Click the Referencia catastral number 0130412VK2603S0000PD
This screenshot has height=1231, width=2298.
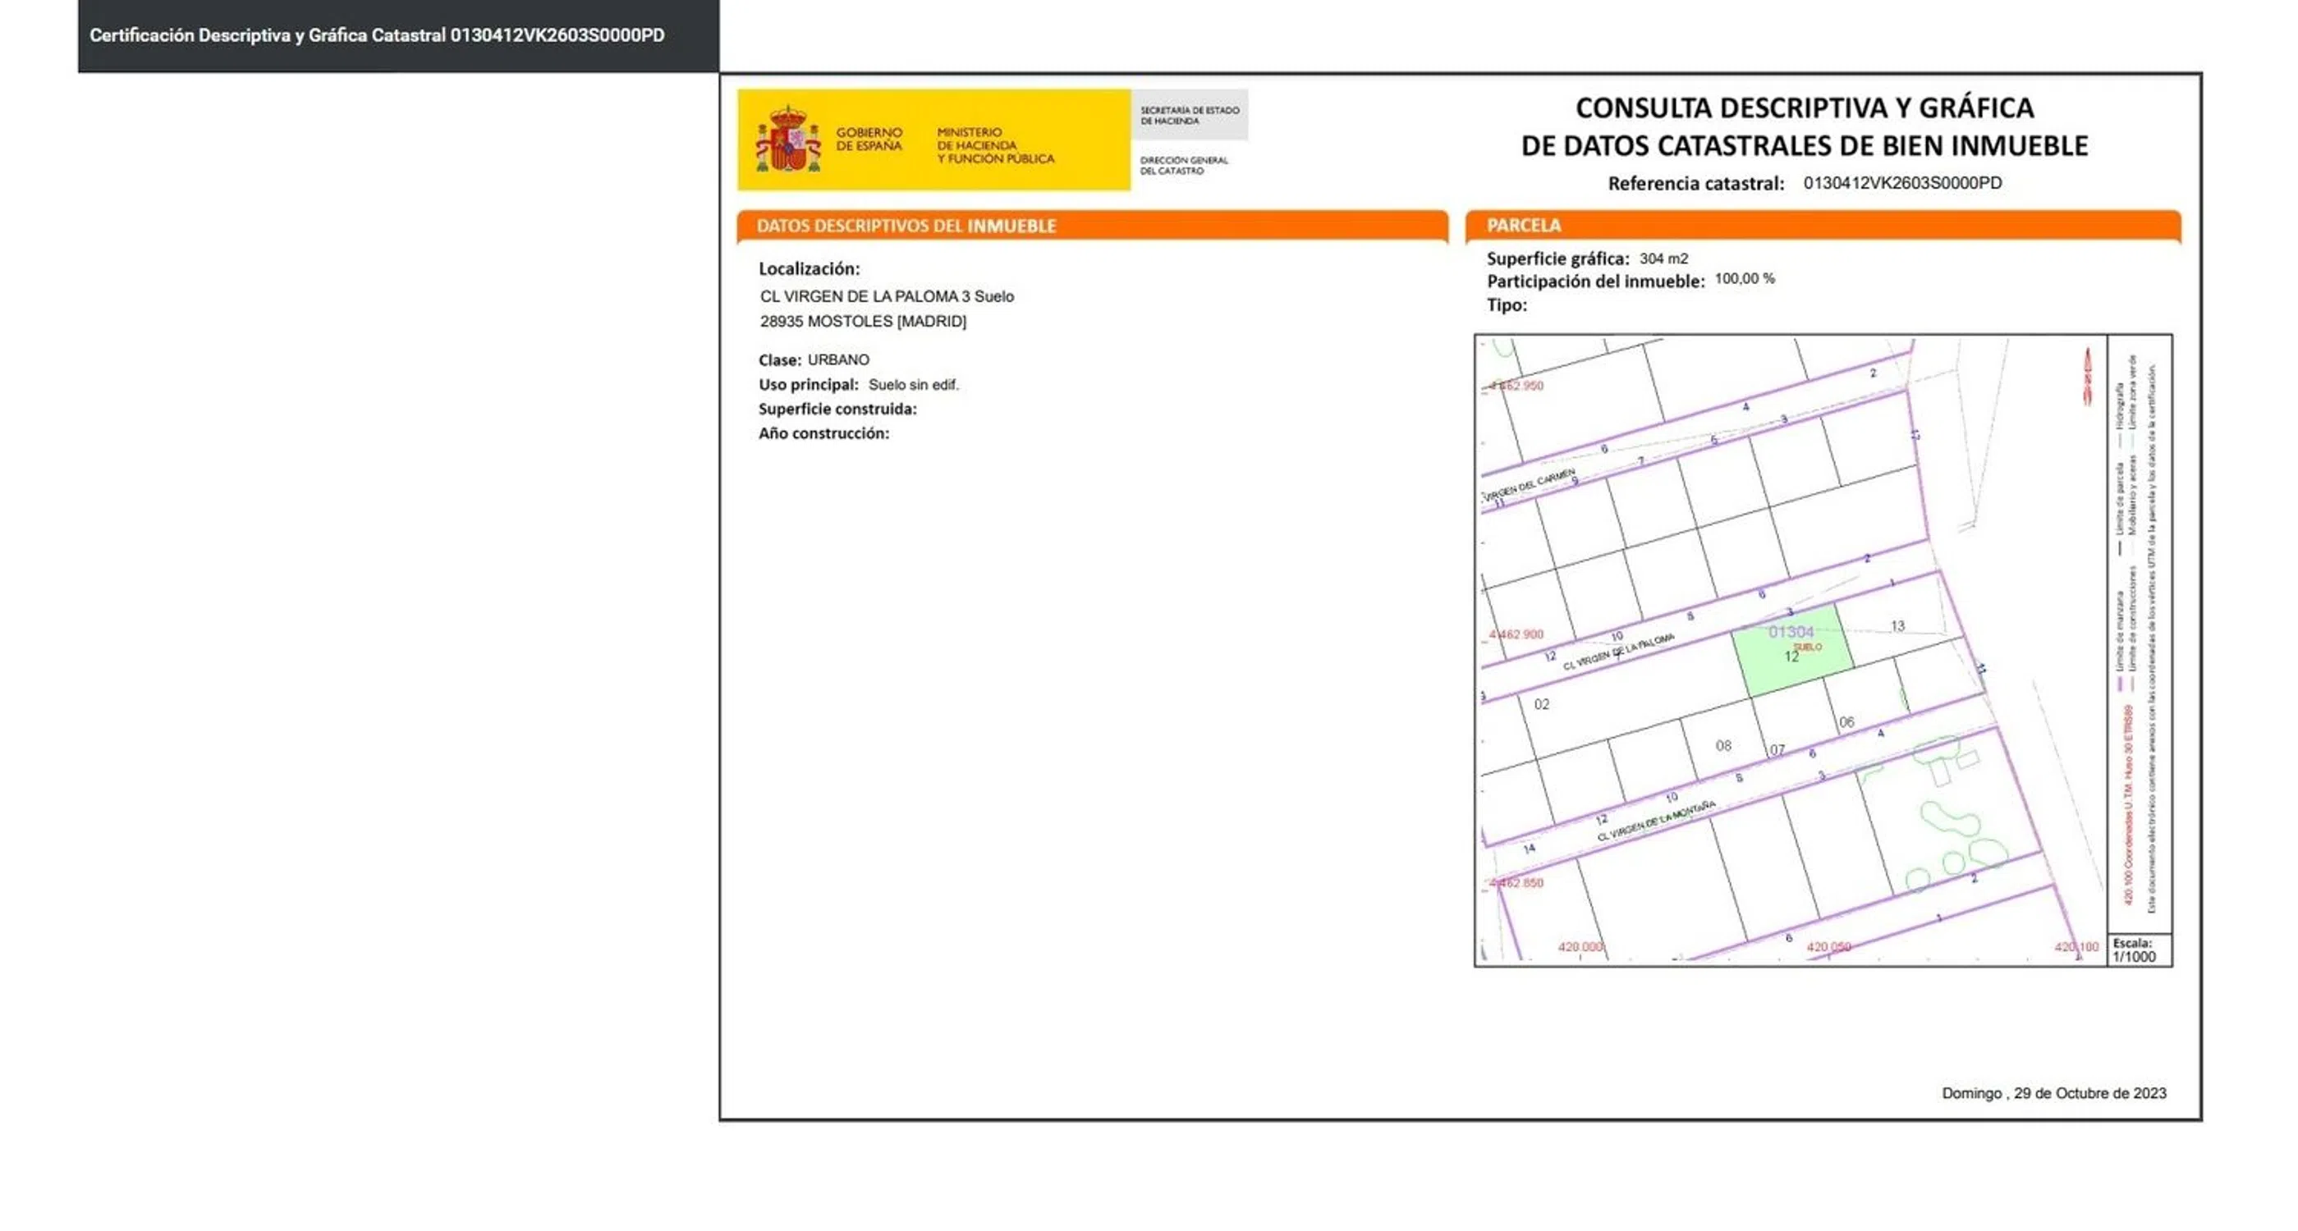pos(1902,183)
